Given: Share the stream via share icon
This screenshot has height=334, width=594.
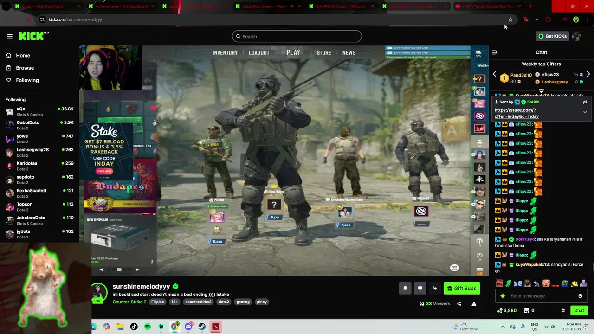Looking at the screenshot, I should tap(459, 304).
